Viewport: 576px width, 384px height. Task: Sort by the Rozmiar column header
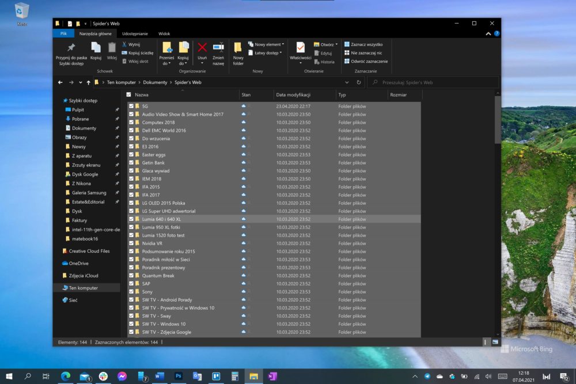[405, 95]
